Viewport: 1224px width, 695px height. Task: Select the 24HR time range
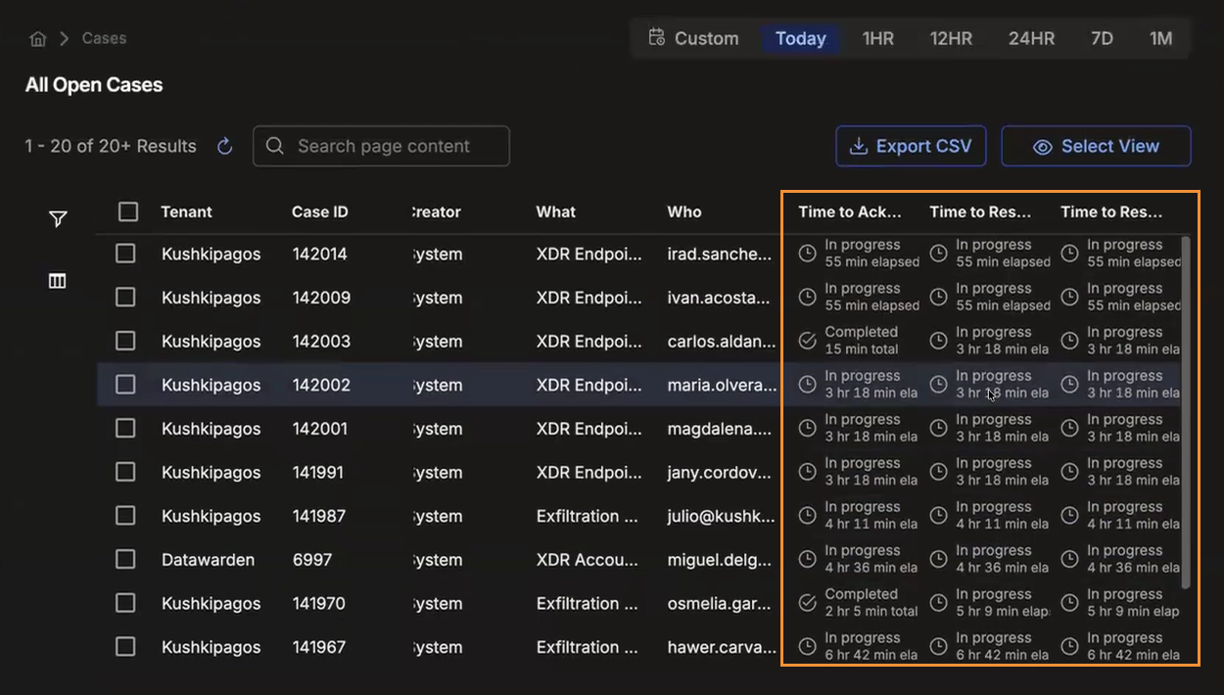1031,38
